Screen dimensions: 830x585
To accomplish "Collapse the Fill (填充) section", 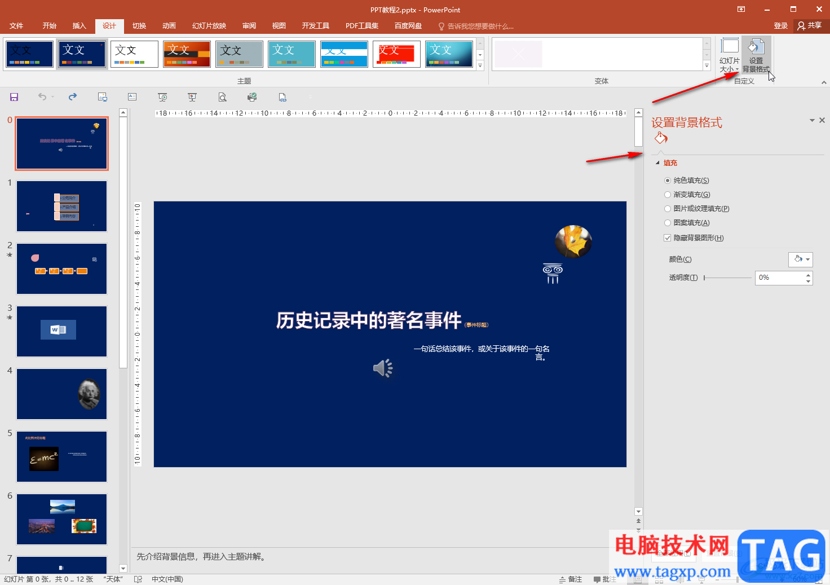I will tap(657, 163).
